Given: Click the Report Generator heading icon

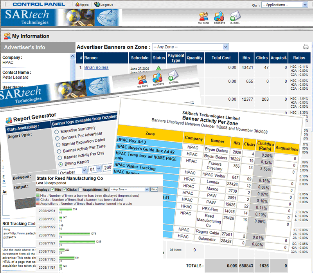Looking at the screenshot, I should (x=9, y=120).
